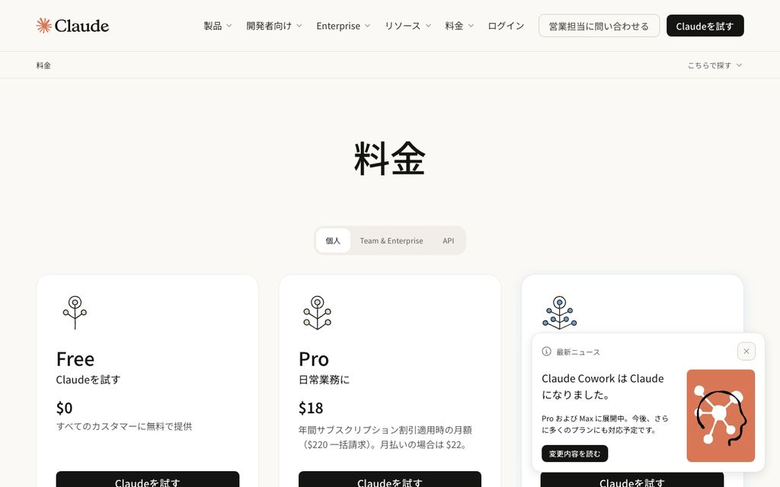780x487 pixels.
Task: Expand the 開発者向け dropdown menu
Action: point(274,26)
